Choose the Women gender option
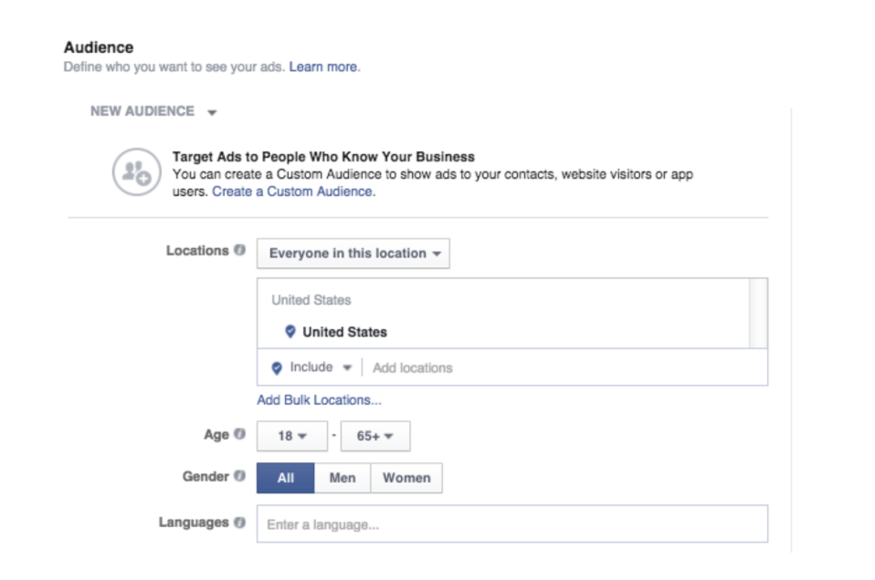This screenshot has width=875, height=580. 406,478
